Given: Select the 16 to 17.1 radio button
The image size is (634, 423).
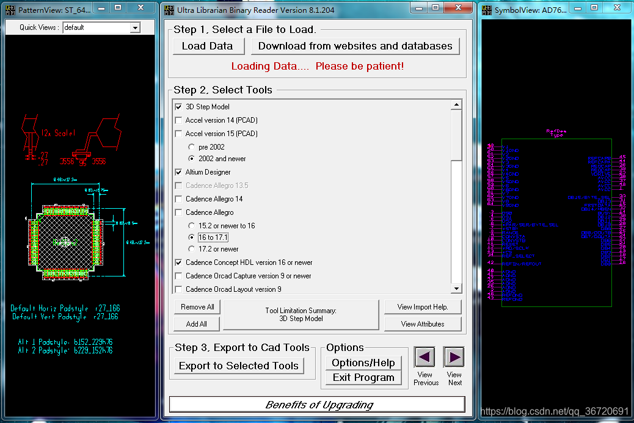Looking at the screenshot, I should (192, 237).
